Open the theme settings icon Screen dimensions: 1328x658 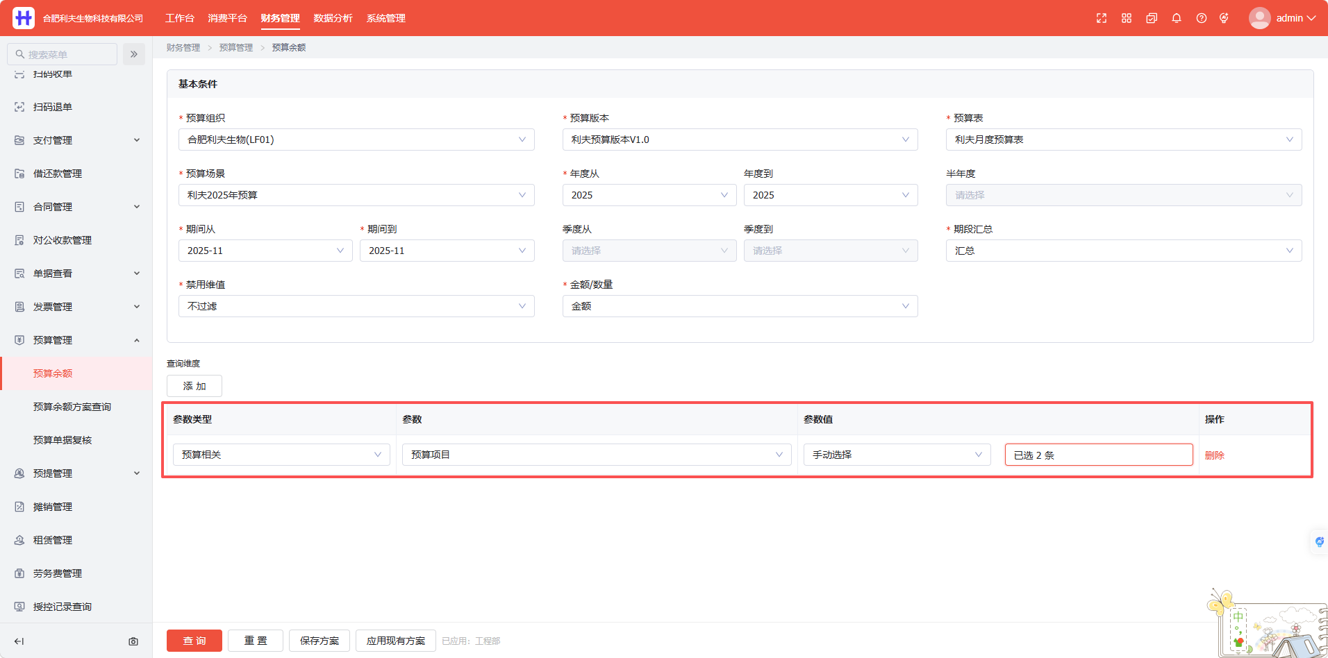[1224, 18]
